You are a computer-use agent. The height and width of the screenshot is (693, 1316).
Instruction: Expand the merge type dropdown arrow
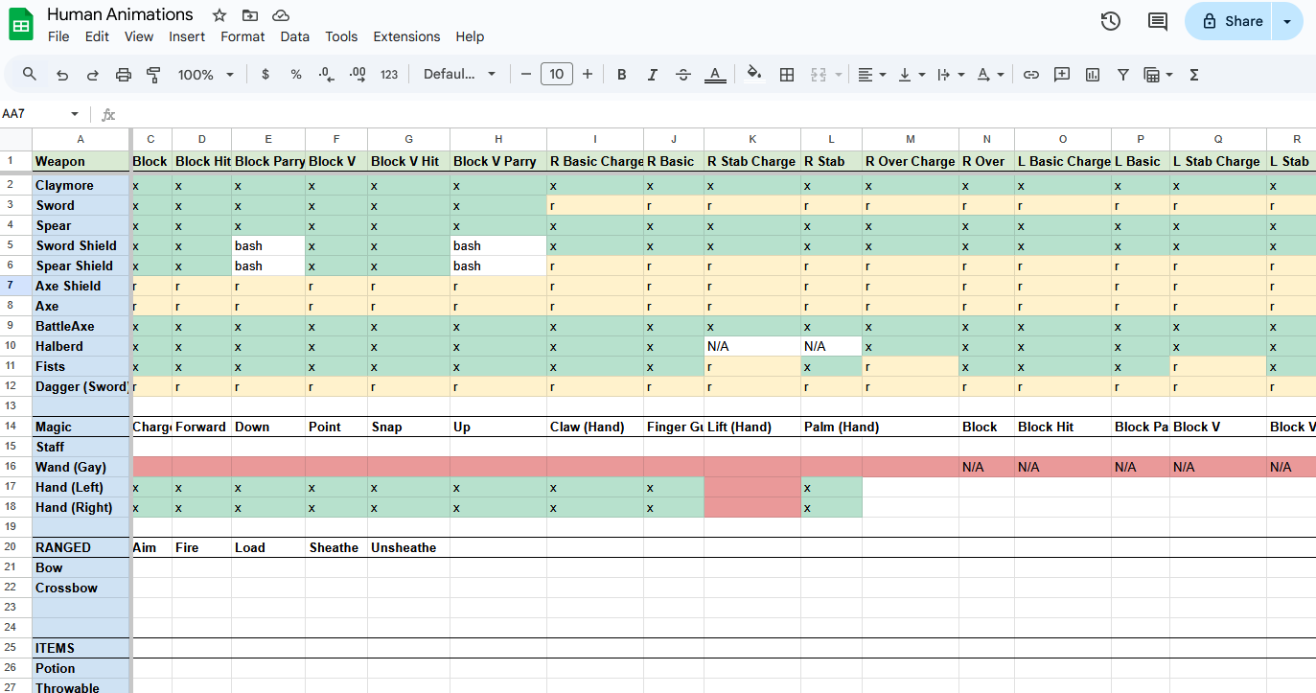(x=839, y=74)
